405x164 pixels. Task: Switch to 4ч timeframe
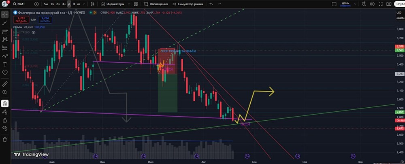coord(64,4)
